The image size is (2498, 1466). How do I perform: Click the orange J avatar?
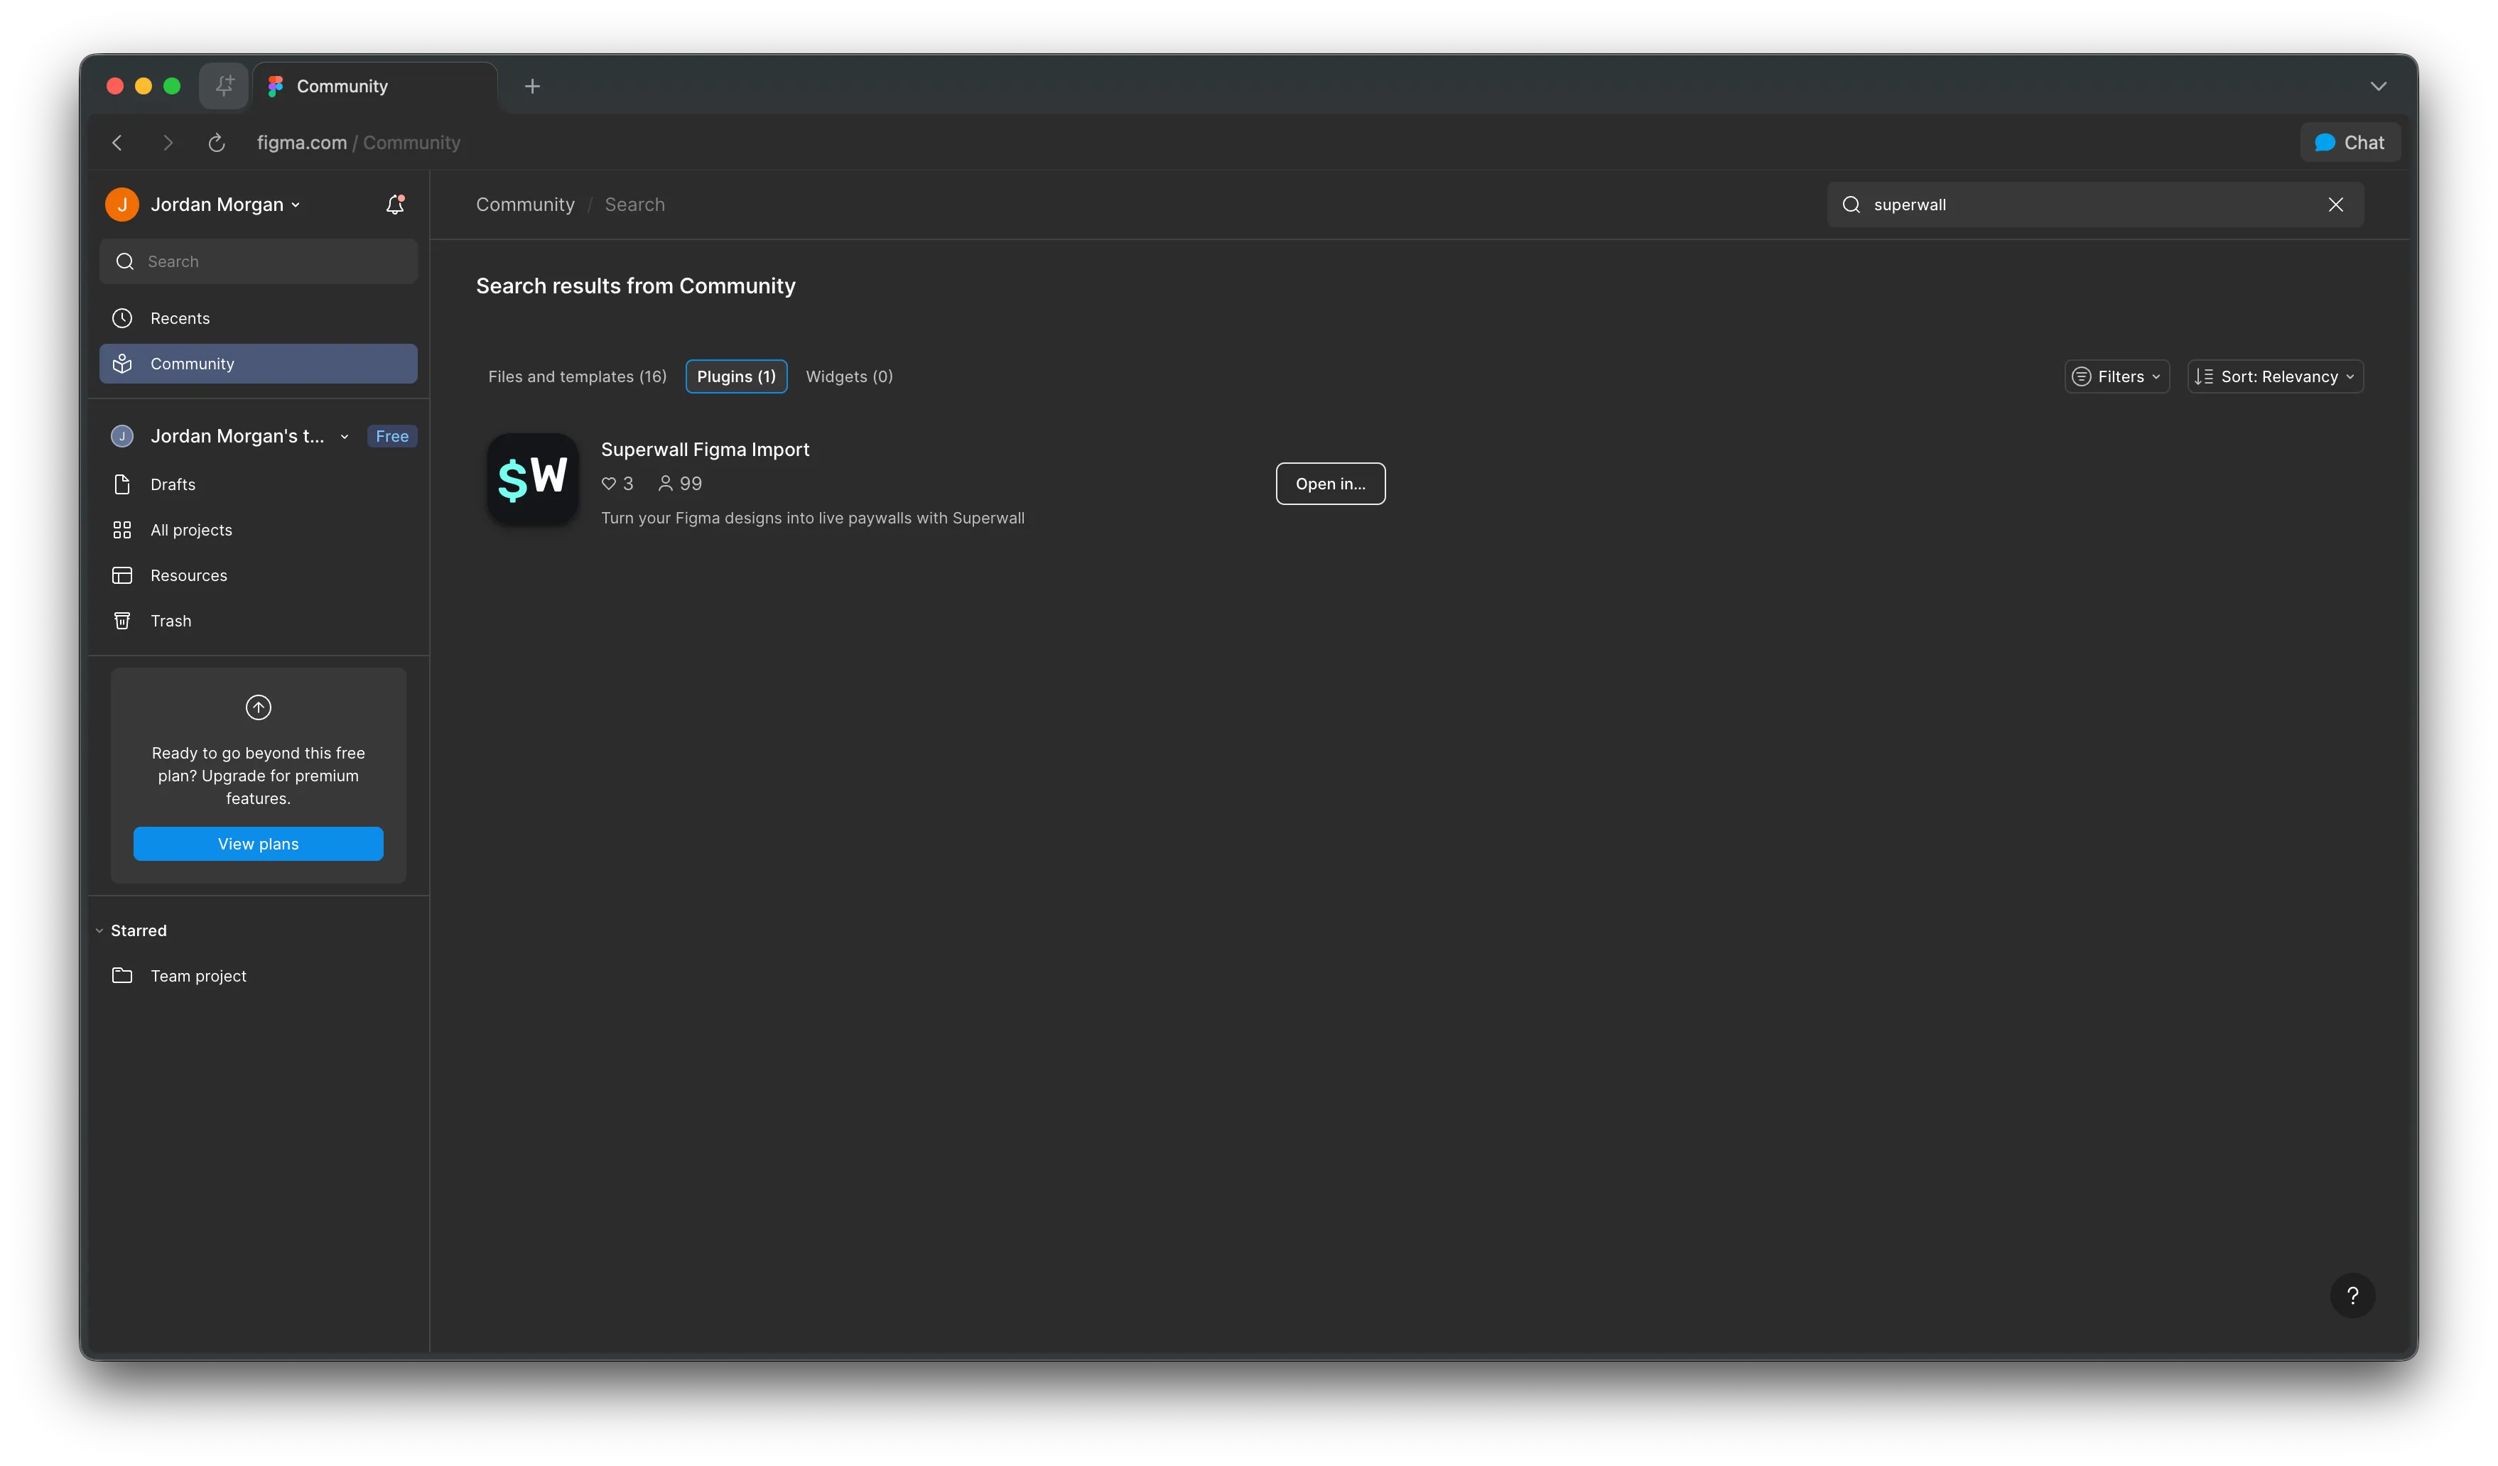[122, 204]
